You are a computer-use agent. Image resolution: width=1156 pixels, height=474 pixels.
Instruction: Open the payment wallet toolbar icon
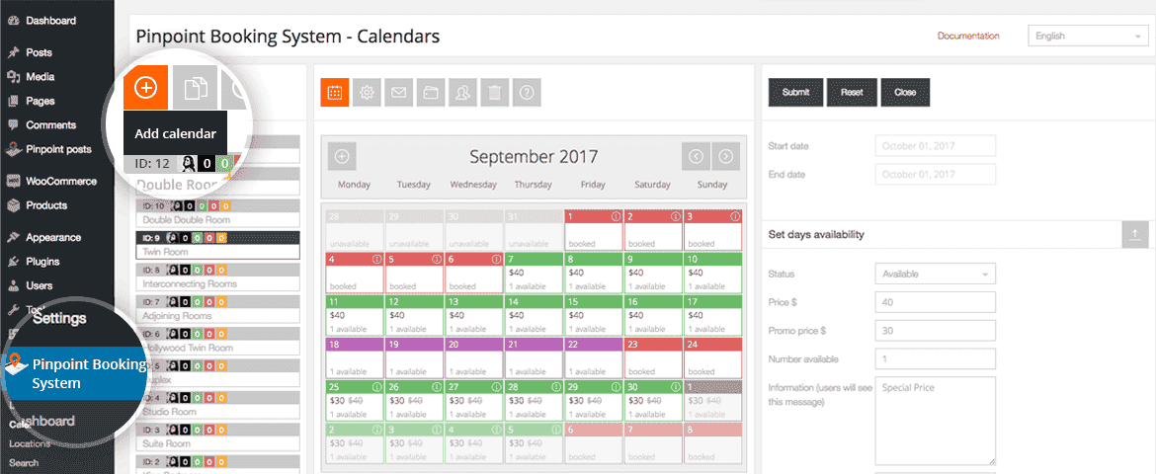431,93
